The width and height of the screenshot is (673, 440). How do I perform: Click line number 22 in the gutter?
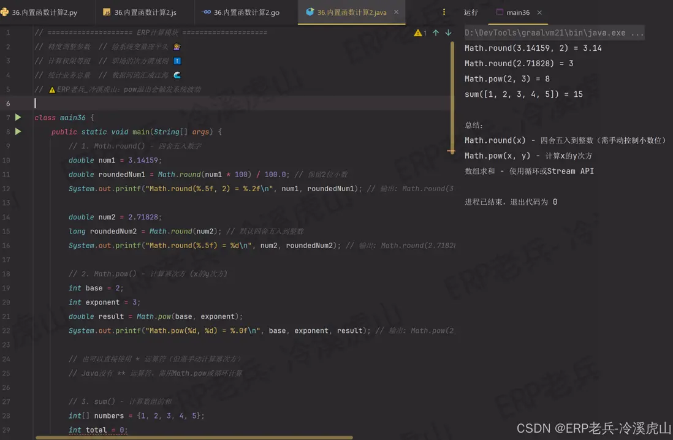click(6, 330)
